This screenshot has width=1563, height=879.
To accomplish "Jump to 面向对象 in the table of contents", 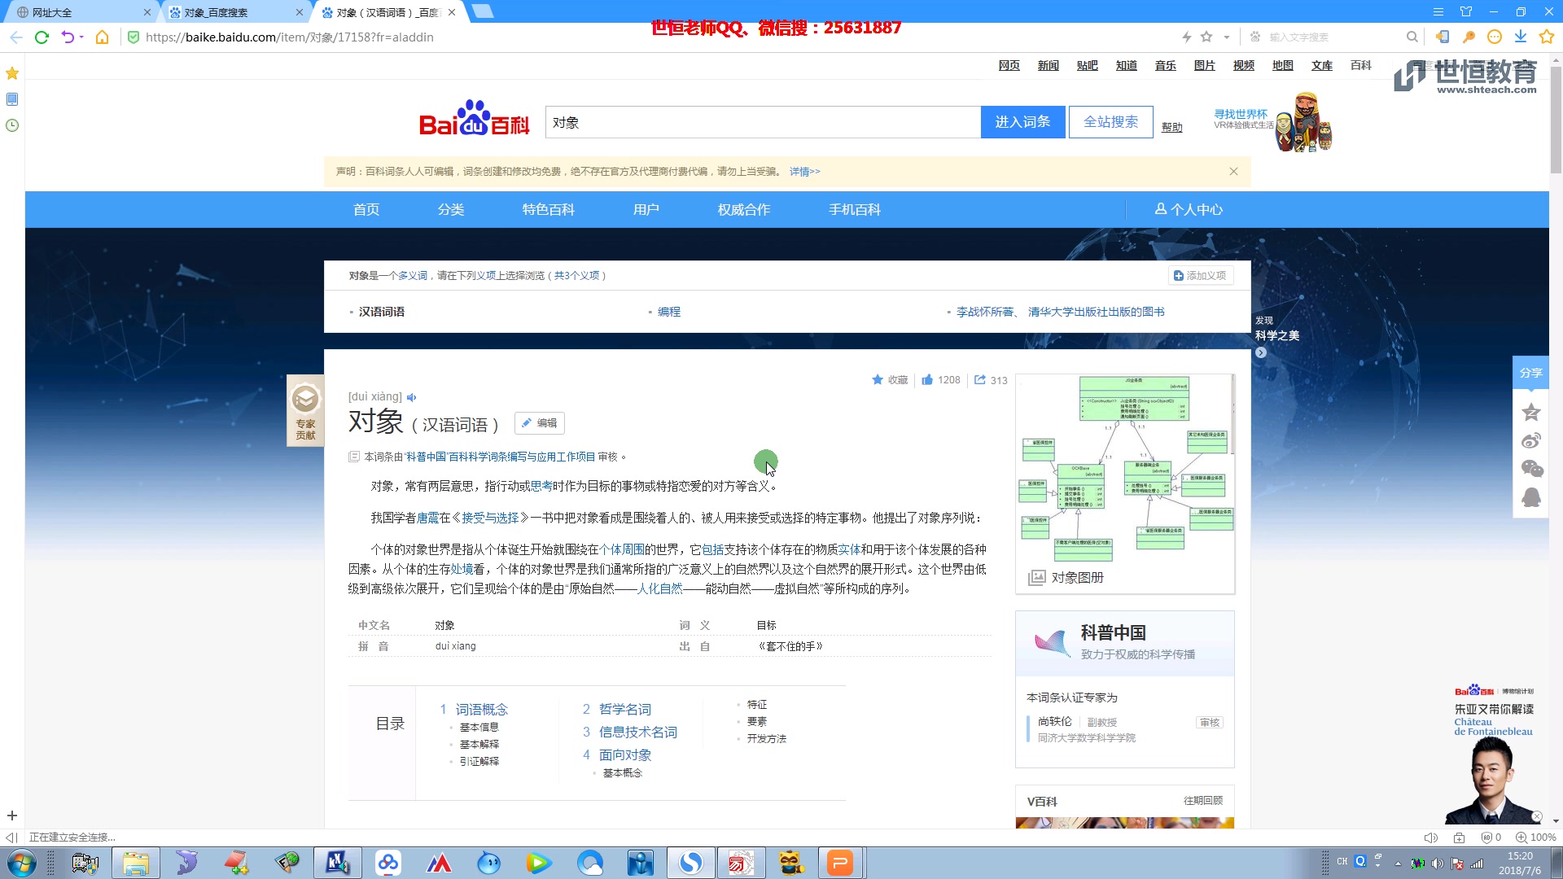I will click(625, 755).
